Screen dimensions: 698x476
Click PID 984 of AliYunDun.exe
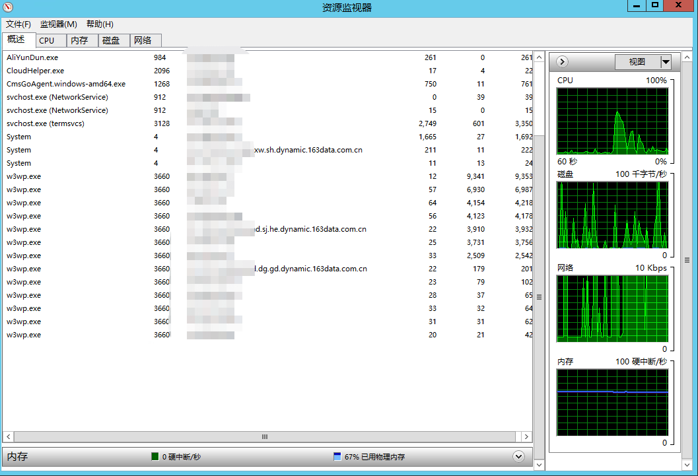(x=160, y=57)
